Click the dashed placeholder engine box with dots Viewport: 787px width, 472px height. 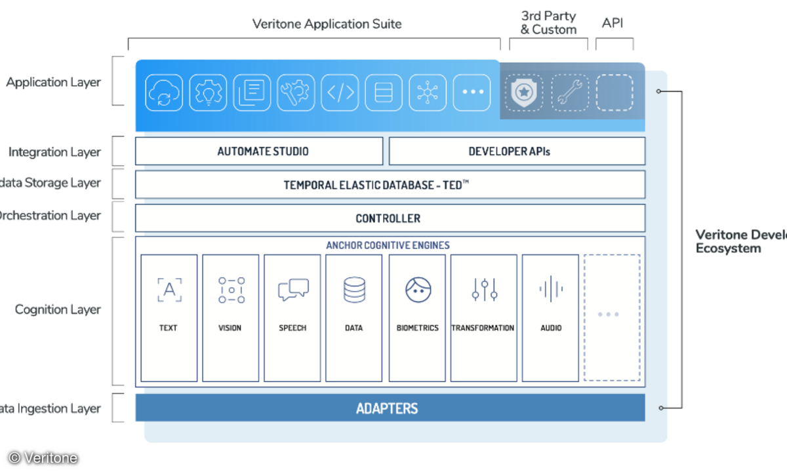click(612, 317)
